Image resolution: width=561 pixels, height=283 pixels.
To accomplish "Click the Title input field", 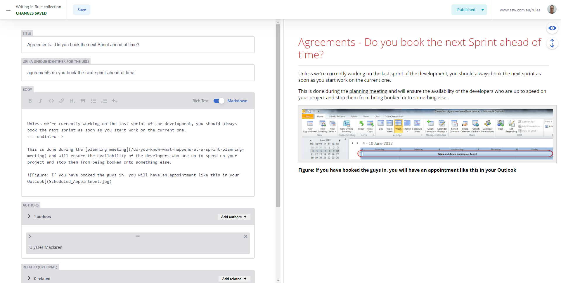I will pyautogui.click(x=138, y=45).
